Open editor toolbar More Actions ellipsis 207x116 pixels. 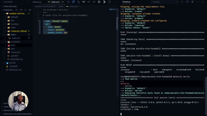click(114, 2)
